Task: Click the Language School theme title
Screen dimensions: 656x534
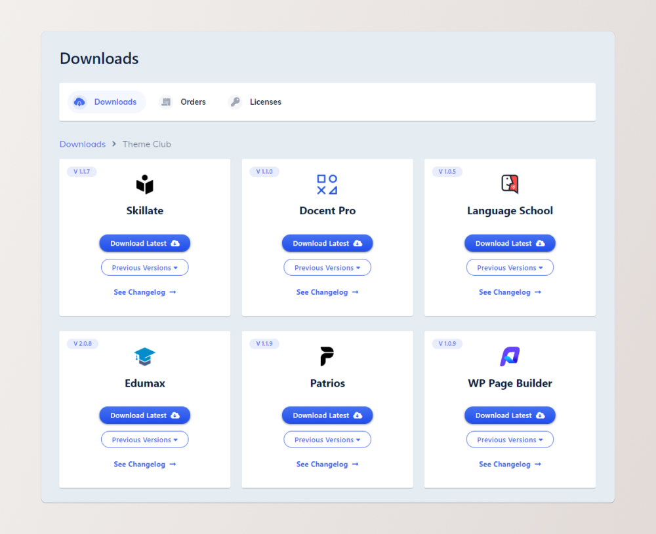Action: tap(510, 211)
